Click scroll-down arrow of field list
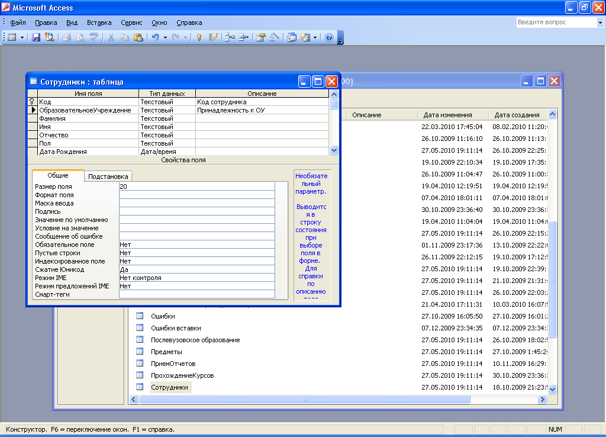Image resolution: width=606 pixels, height=437 pixels. tap(334, 150)
